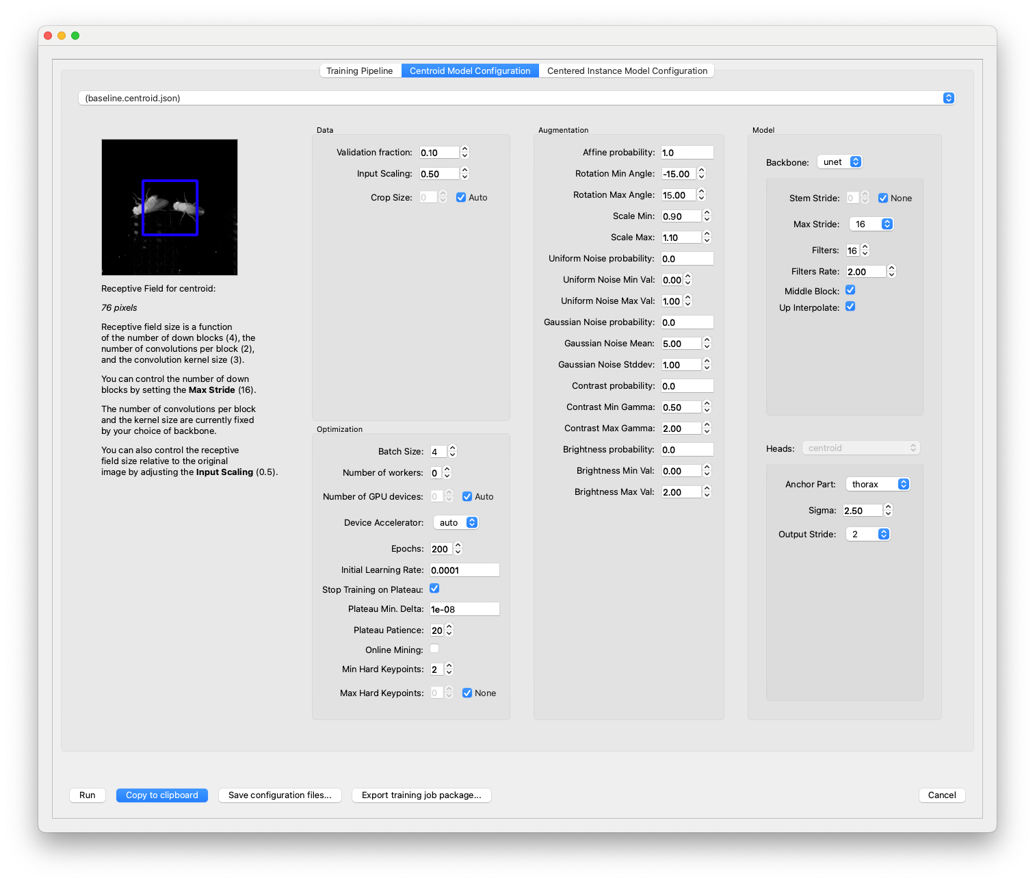The image size is (1035, 883).
Task: Edit the Initial Learning Rate field
Action: pos(464,570)
